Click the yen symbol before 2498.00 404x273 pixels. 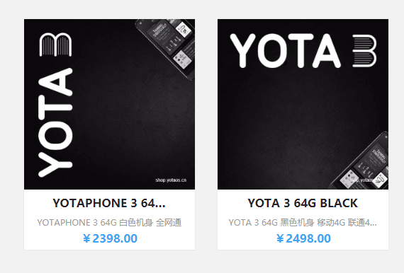[x=280, y=238]
